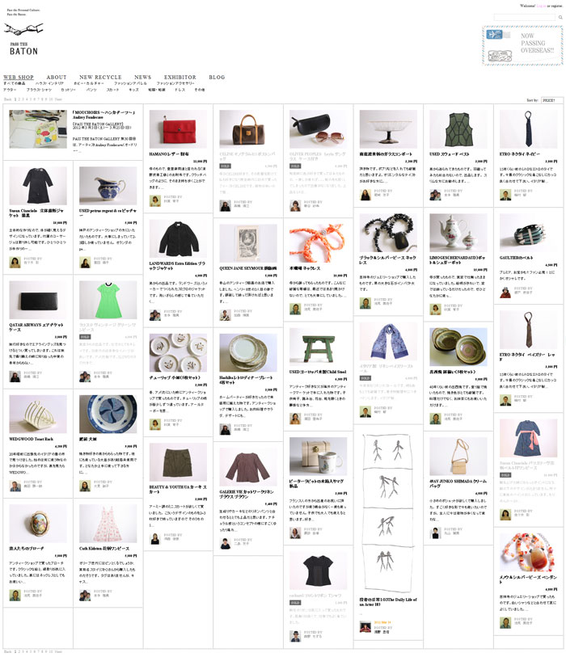Screen dimensions: 566x657
Task: Open the red HAMANO leather wallet thumbnail
Action: [178, 129]
